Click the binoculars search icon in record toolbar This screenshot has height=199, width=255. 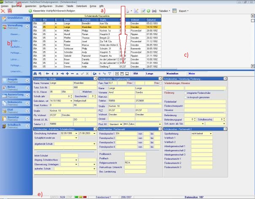click(x=35, y=74)
